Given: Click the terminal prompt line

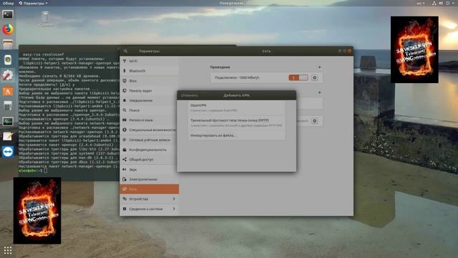Looking at the screenshot, I should [33, 171].
